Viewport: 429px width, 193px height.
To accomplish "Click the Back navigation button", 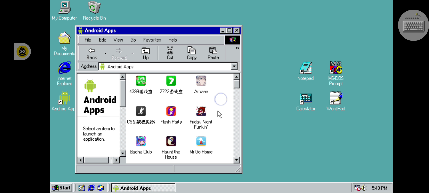I will [91, 53].
